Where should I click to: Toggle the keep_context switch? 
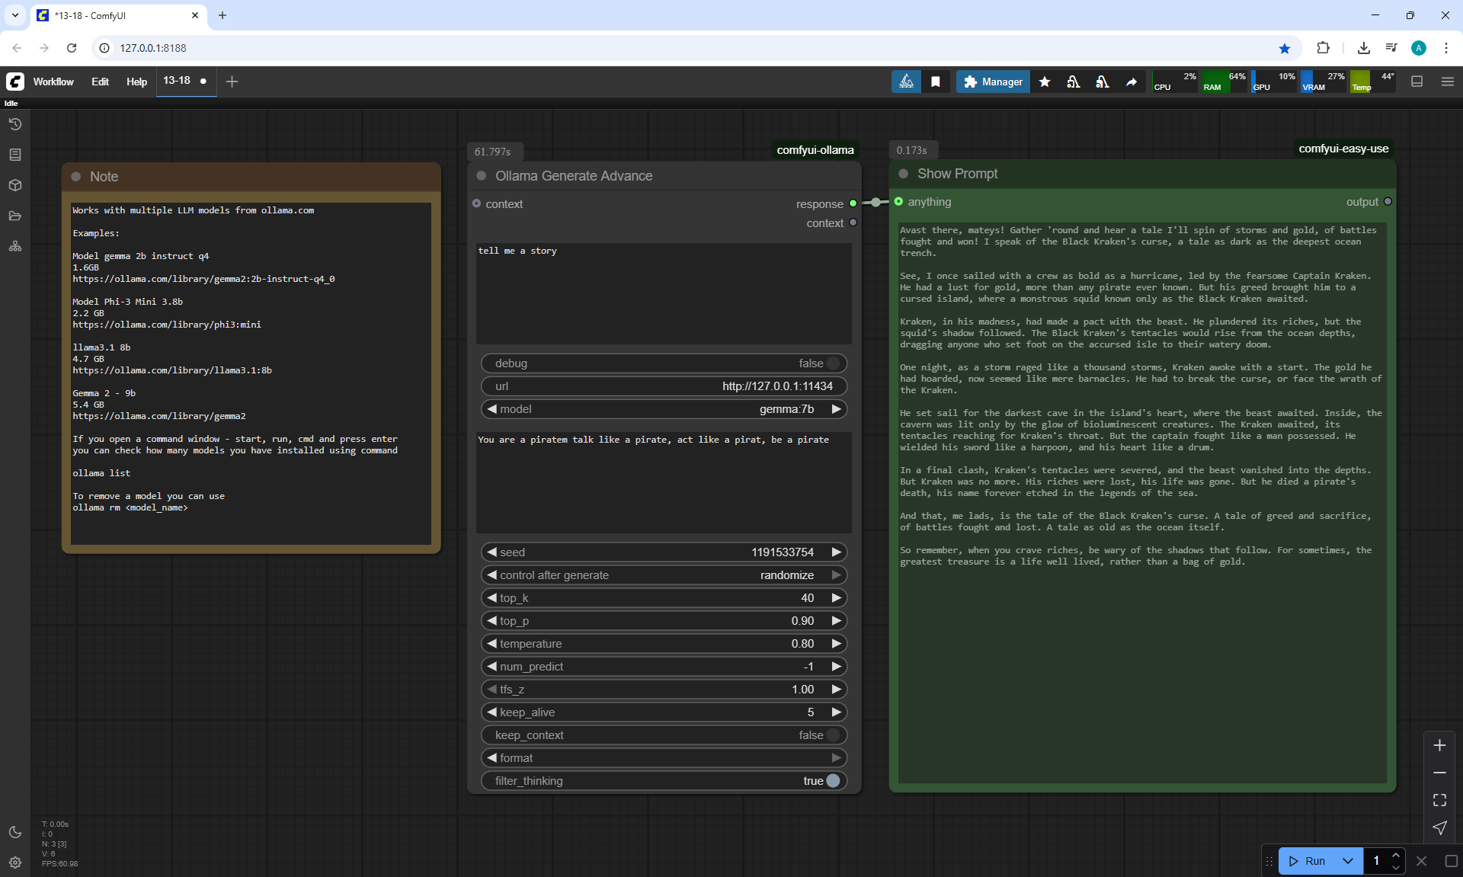pos(833,735)
